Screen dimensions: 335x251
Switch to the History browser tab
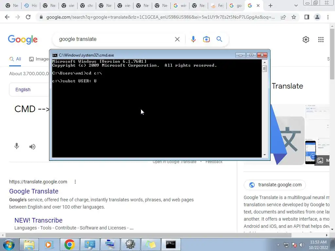(31, 6)
